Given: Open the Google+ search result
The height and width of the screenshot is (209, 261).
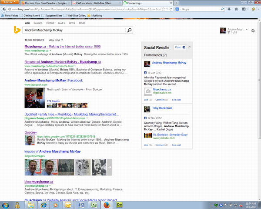Looking at the screenshot, I should (x=30, y=132).
